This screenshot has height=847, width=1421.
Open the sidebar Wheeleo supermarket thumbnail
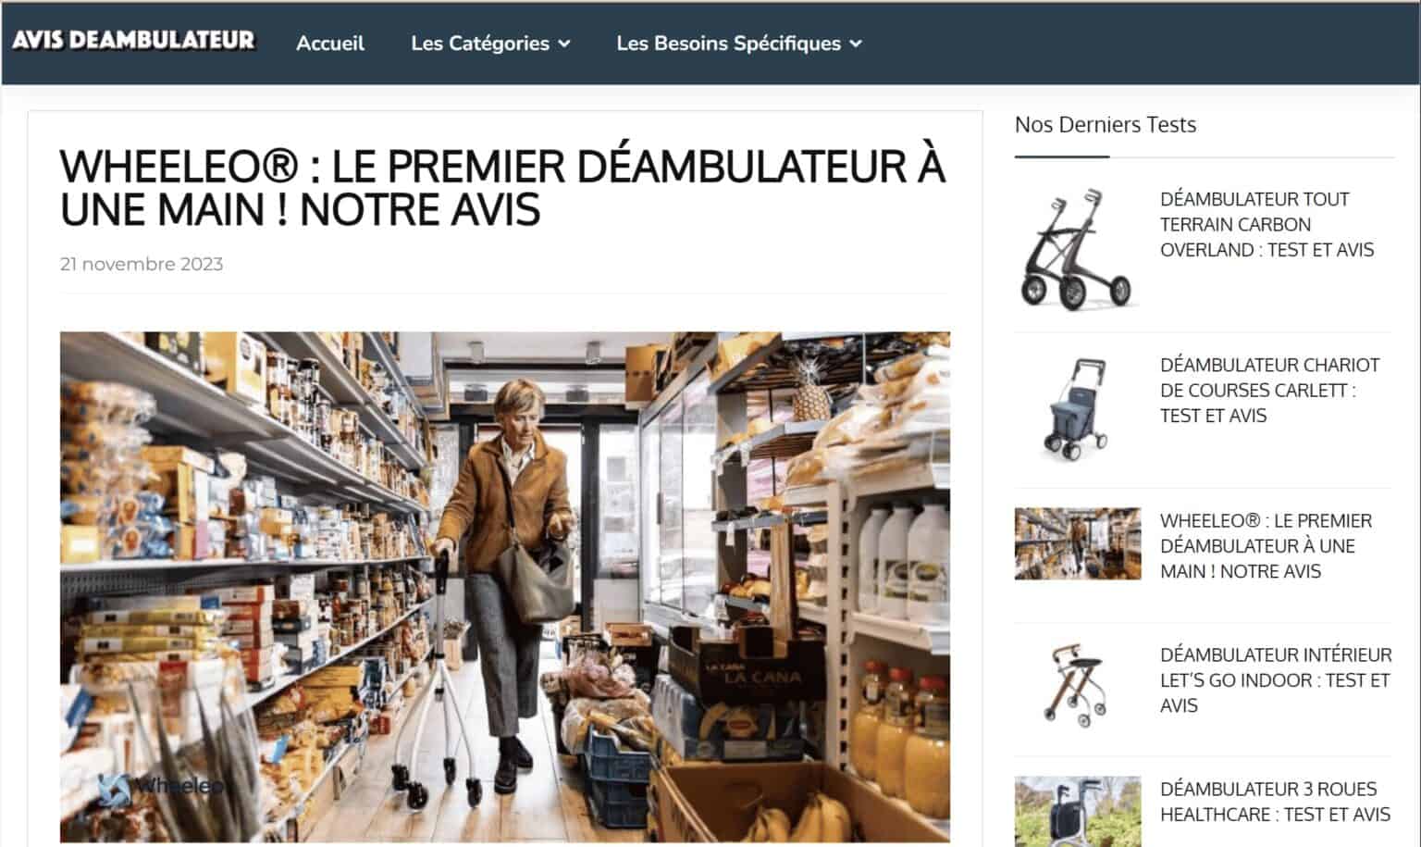[x=1077, y=543]
